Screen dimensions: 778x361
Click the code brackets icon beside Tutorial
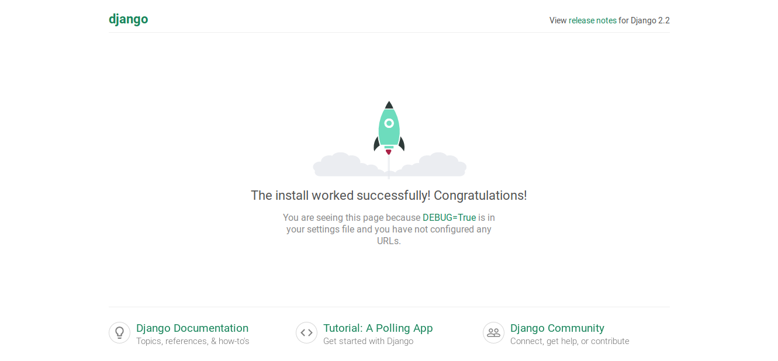click(306, 332)
